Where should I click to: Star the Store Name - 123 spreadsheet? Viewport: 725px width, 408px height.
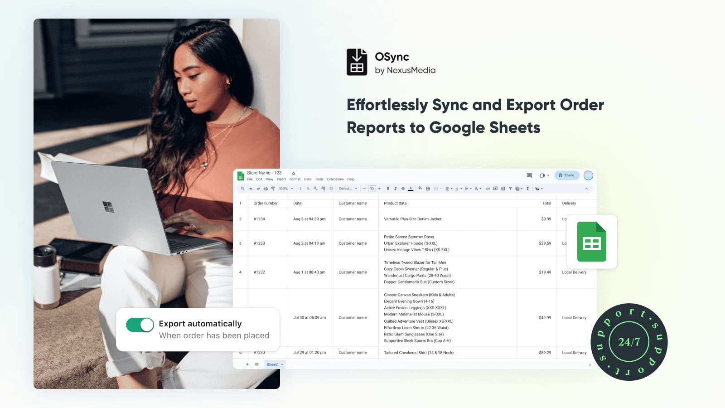click(x=294, y=173)
